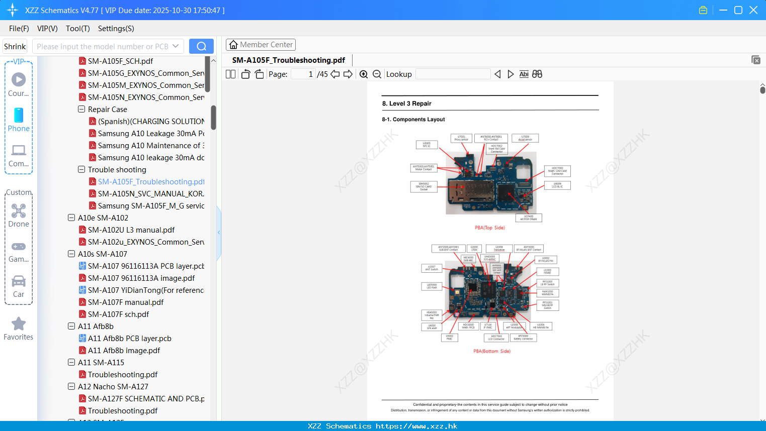Open SM-A127F SCHEMATIC AND PCB file

click(x=141, y=399)
